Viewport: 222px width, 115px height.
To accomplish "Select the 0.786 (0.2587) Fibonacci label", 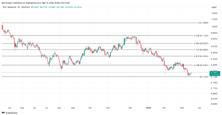I will (201, 65).
